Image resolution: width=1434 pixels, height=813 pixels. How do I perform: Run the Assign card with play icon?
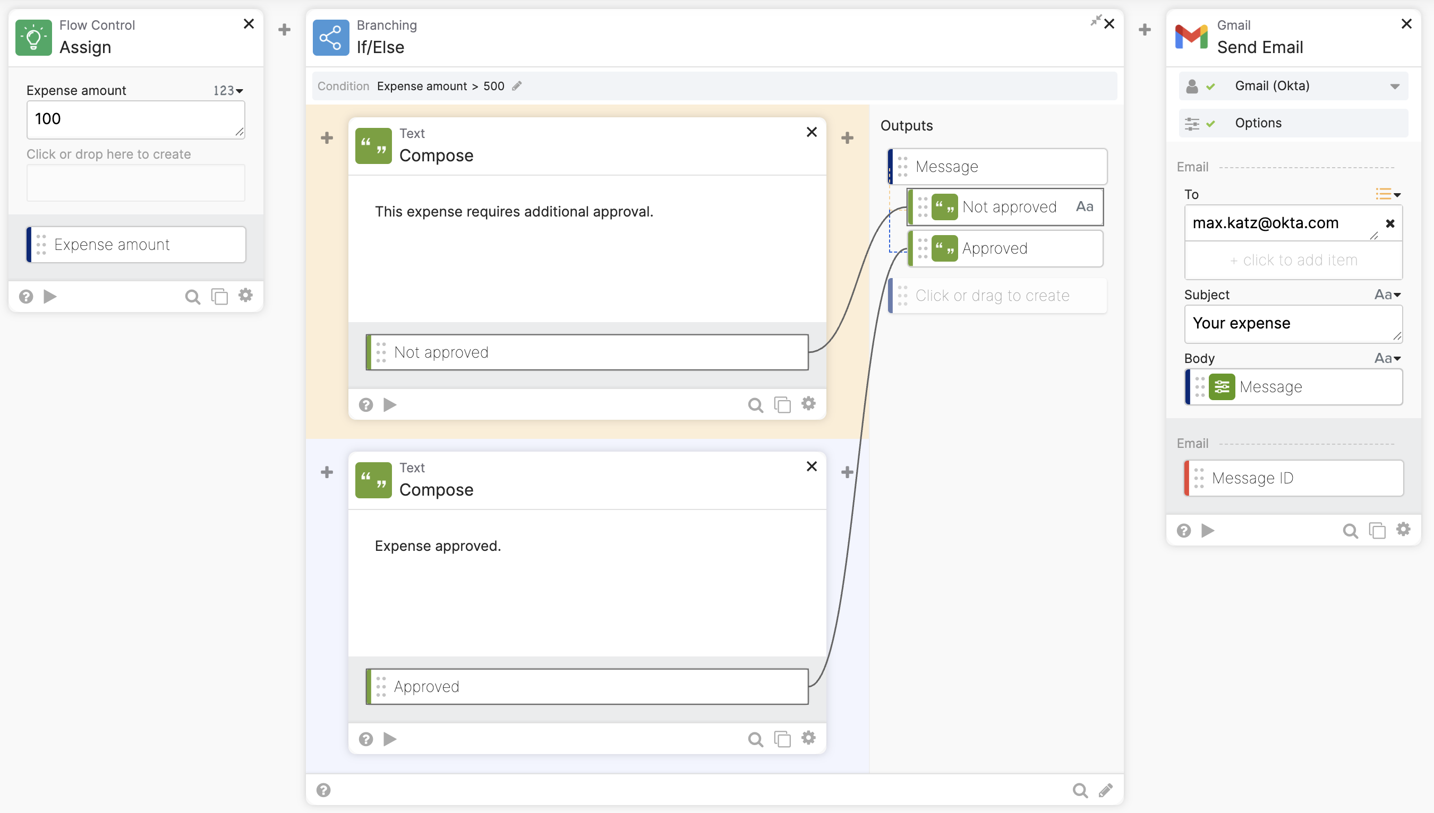pyautogui.click(x=50, y=297)
